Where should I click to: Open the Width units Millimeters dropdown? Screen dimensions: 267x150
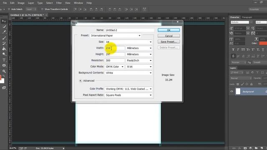(139, 48)
